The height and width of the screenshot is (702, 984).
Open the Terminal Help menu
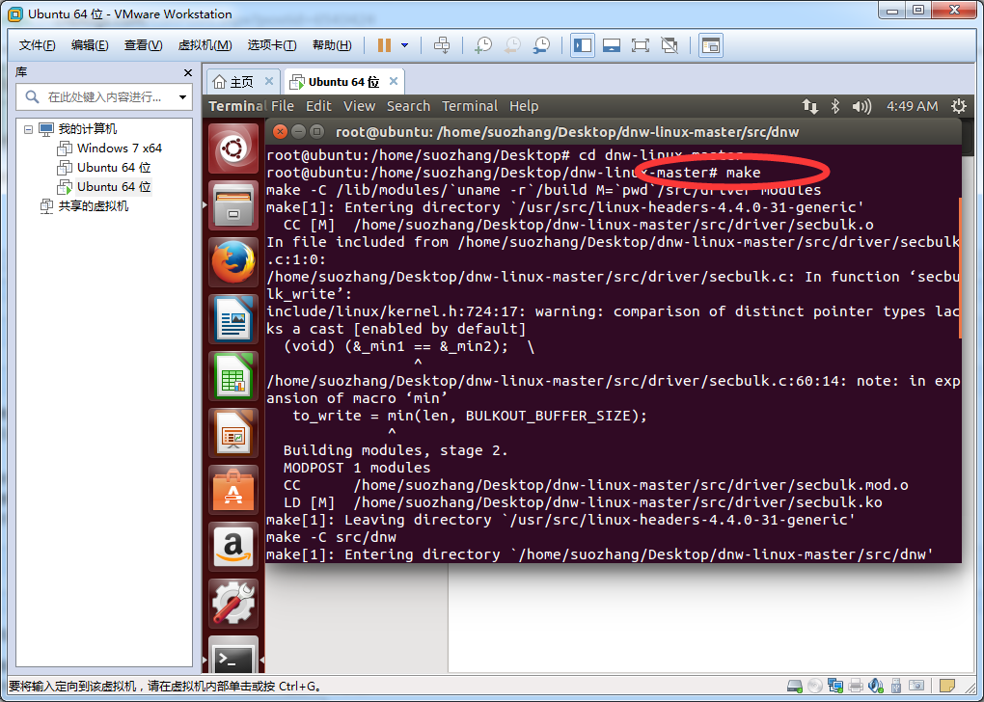[524, 106]
